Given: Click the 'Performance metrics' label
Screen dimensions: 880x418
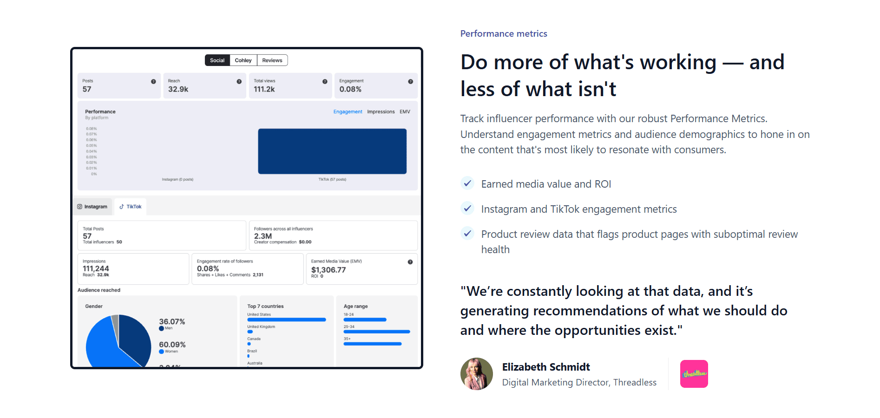Looking at the screenshot, I should tap(504, 33).
